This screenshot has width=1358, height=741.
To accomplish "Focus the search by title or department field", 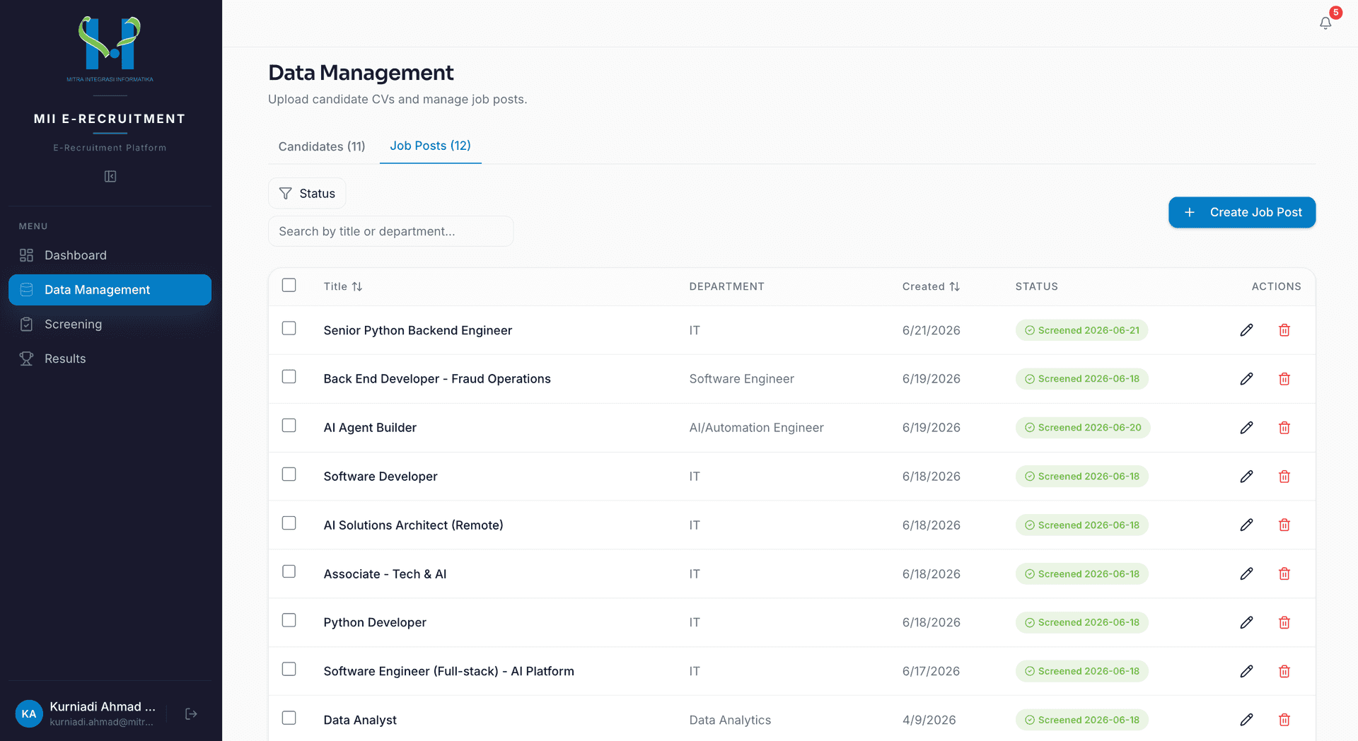I will (x=390, y=231).
